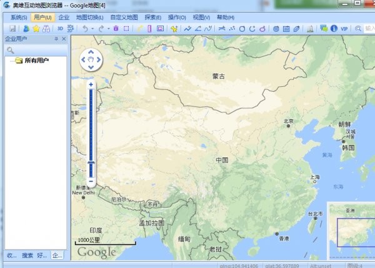
Task: Click the redo arrow icon
Action: (101, 29)
